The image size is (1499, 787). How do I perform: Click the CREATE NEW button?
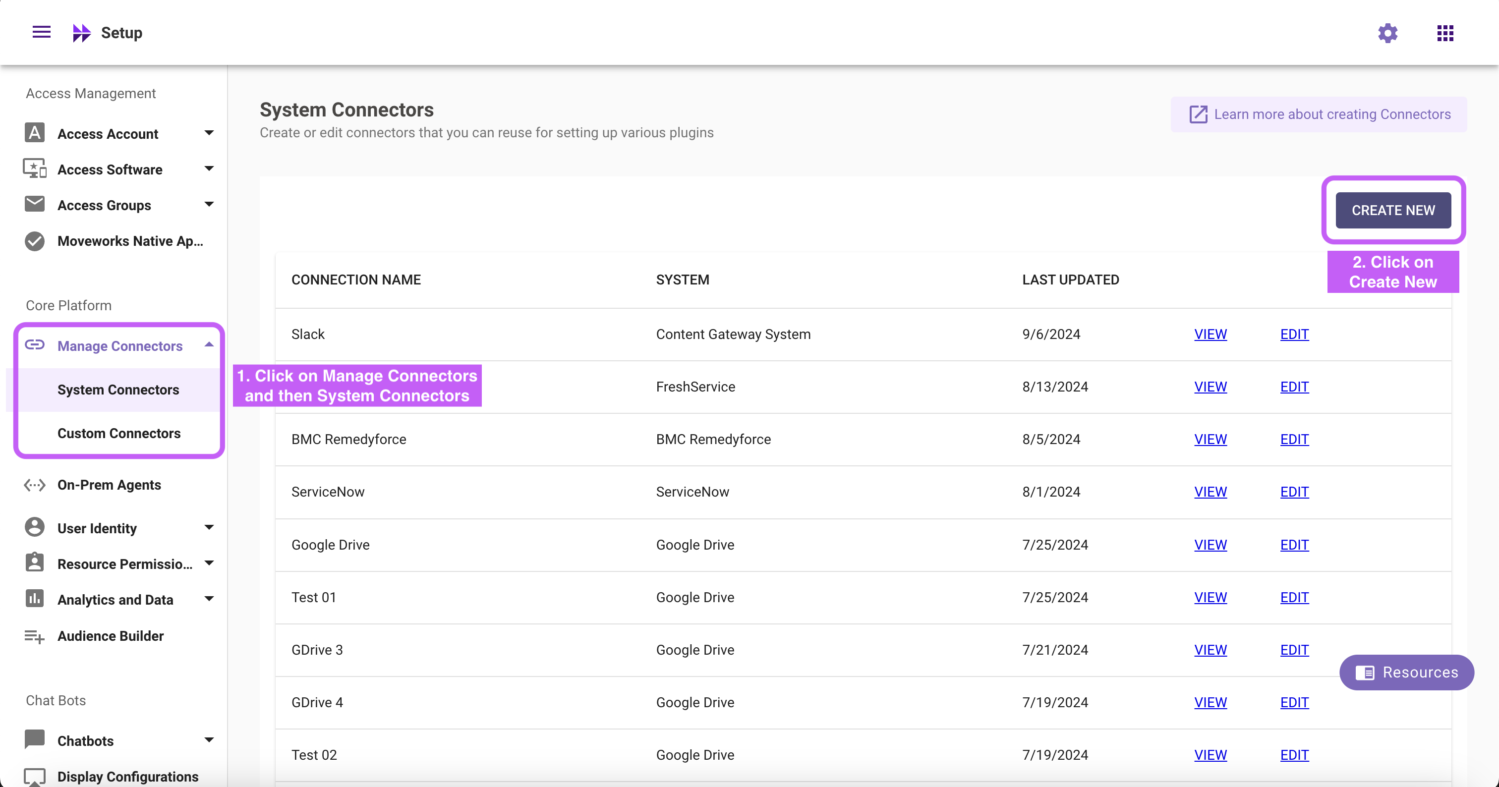coord(1393,210)
